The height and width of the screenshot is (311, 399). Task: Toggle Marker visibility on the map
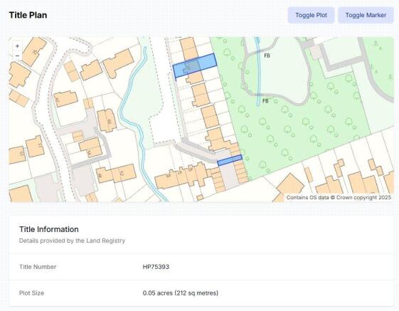click(x=366, y=15)
